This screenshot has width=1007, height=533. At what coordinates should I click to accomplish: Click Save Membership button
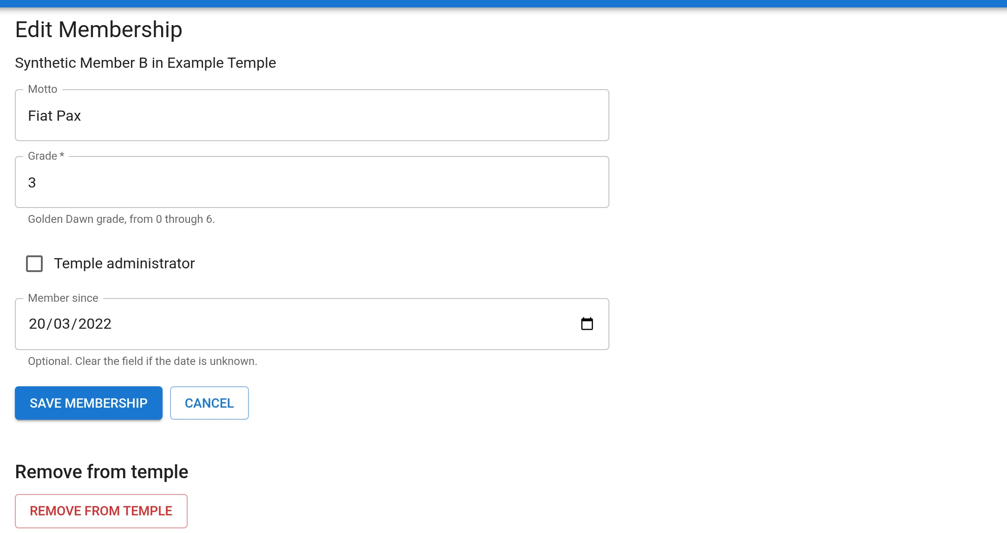click(x=89, y=403)
